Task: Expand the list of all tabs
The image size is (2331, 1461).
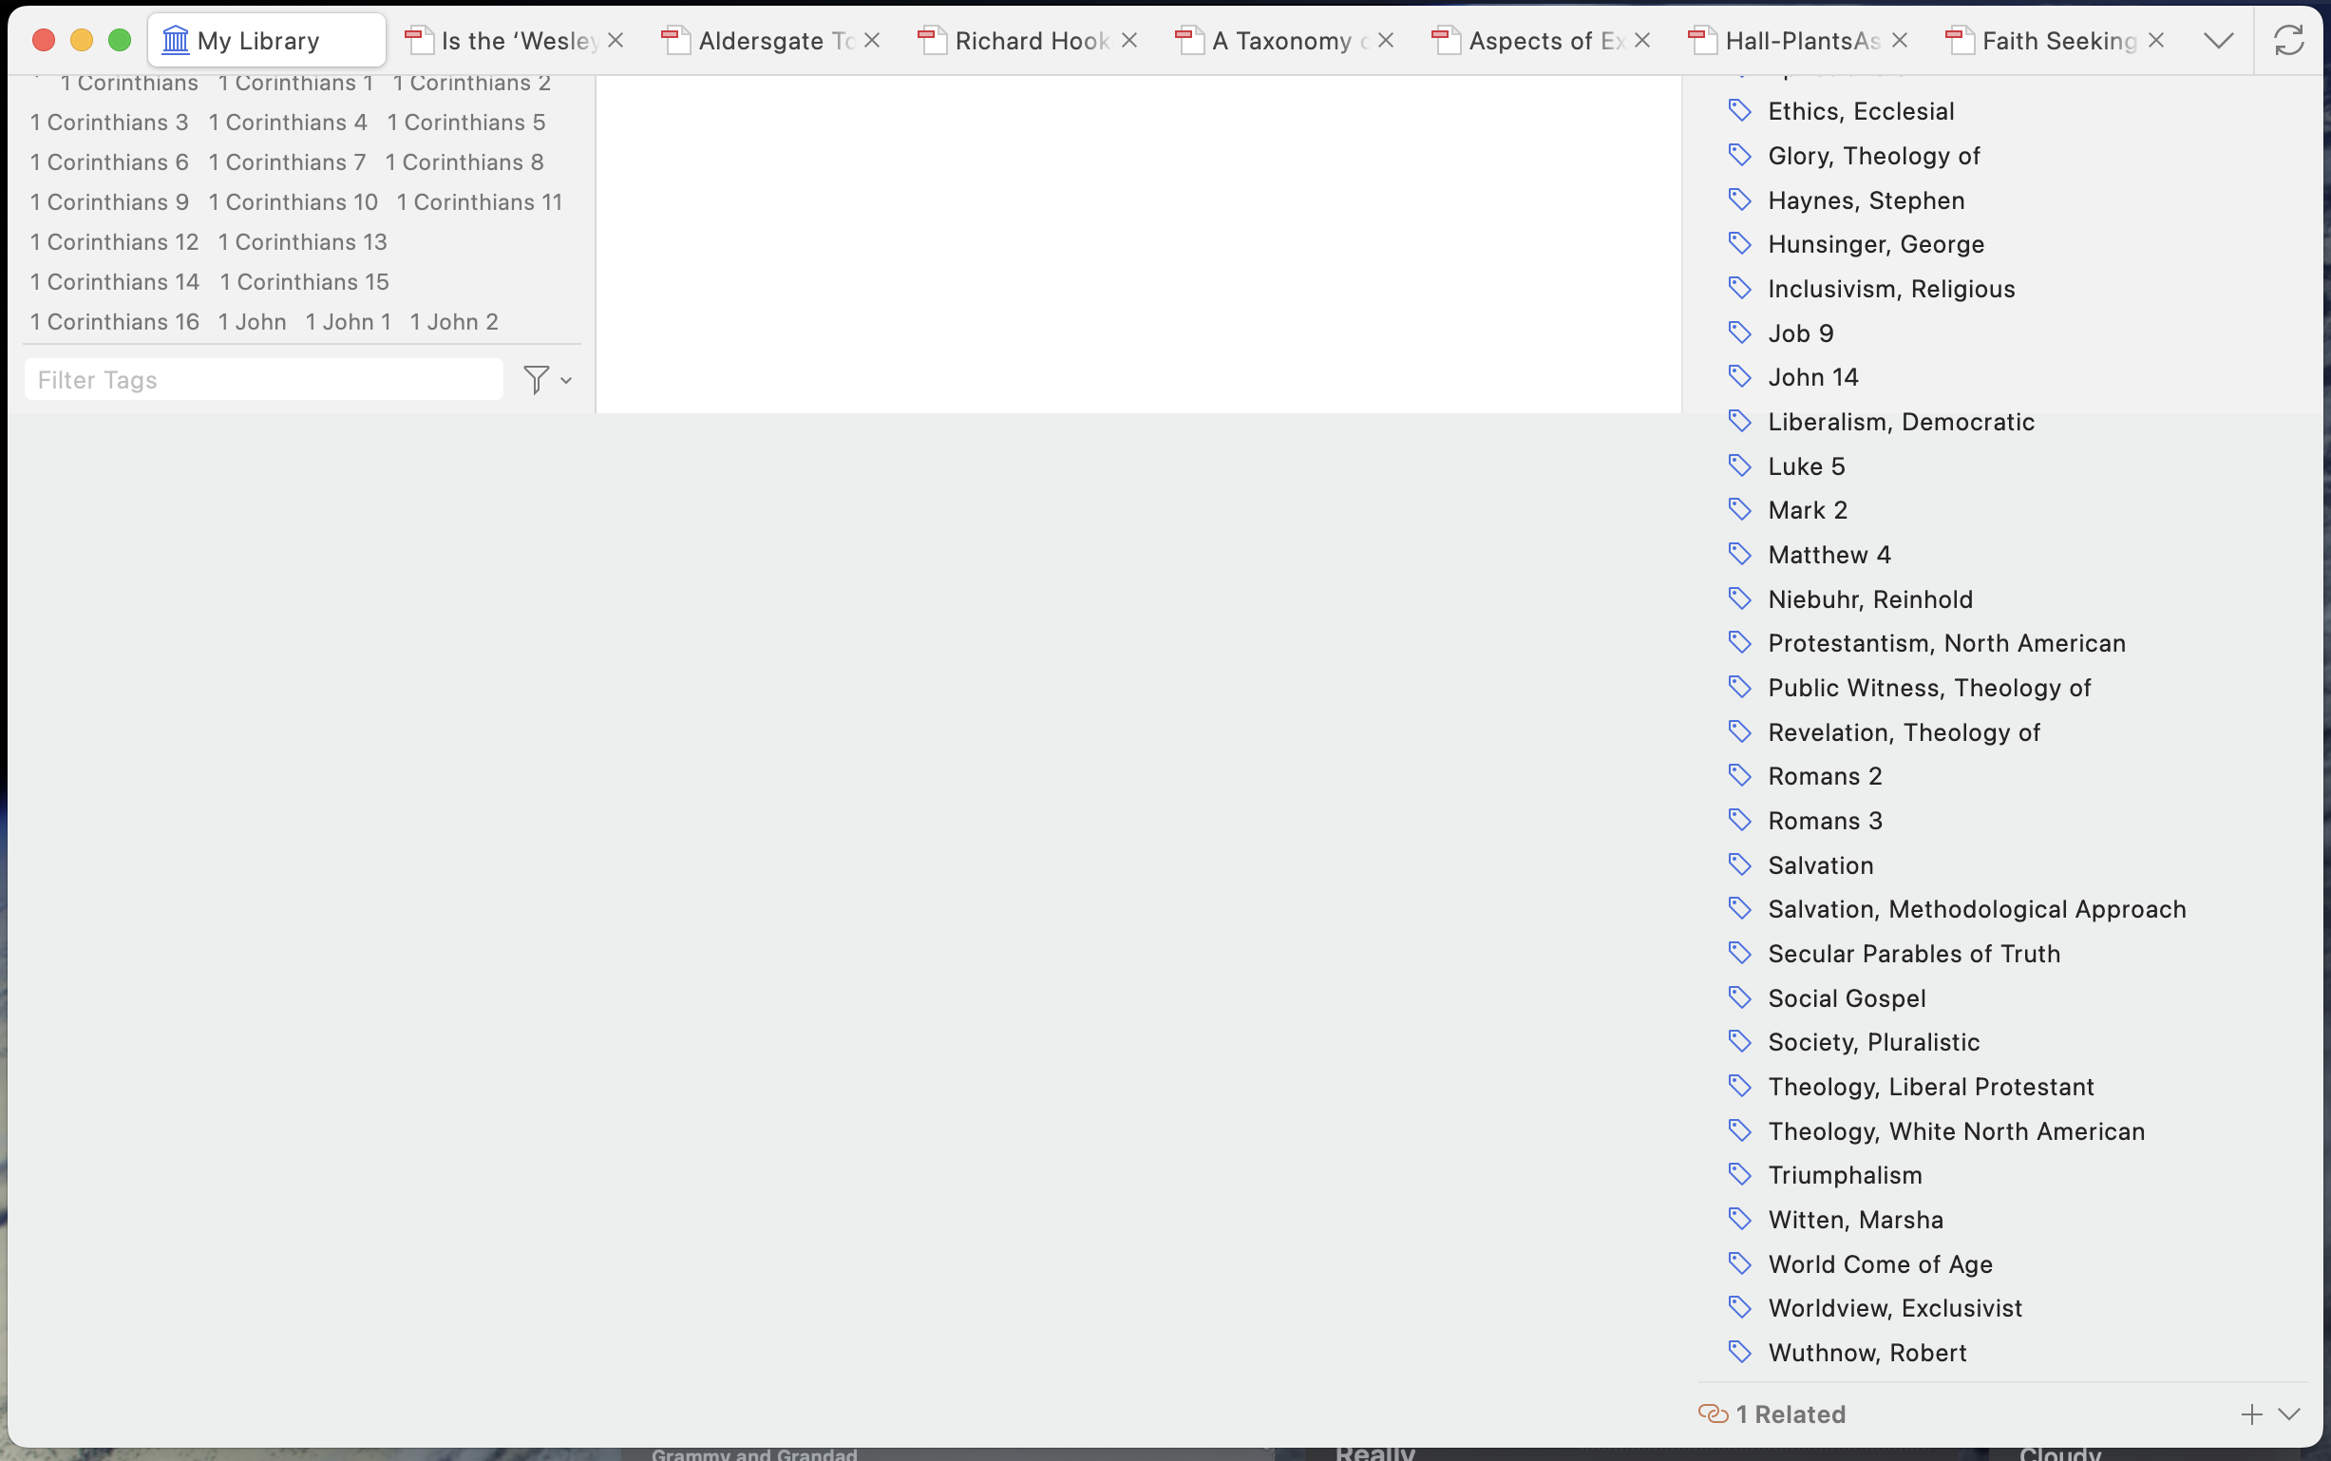Action: point(2219,41)
